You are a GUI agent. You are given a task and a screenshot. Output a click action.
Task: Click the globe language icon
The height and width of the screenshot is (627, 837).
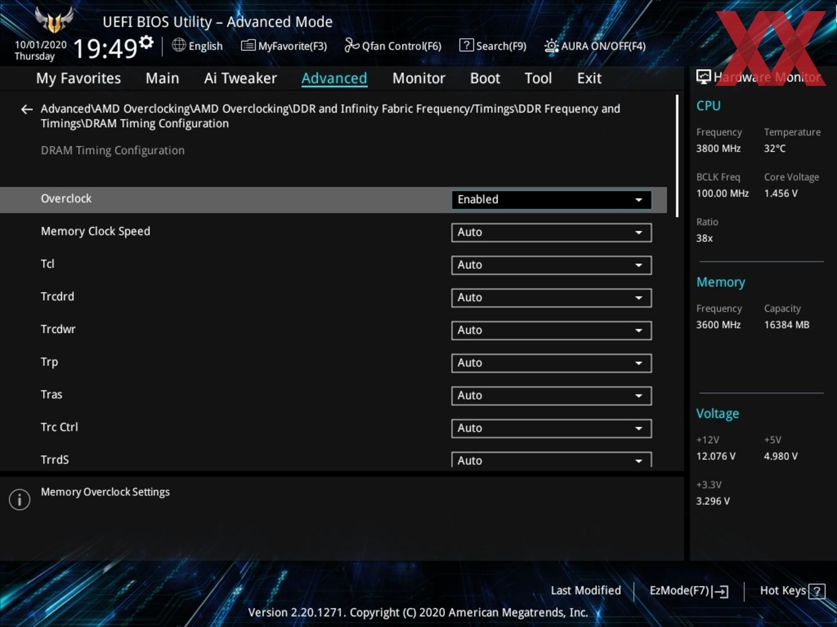click(178, 45)
